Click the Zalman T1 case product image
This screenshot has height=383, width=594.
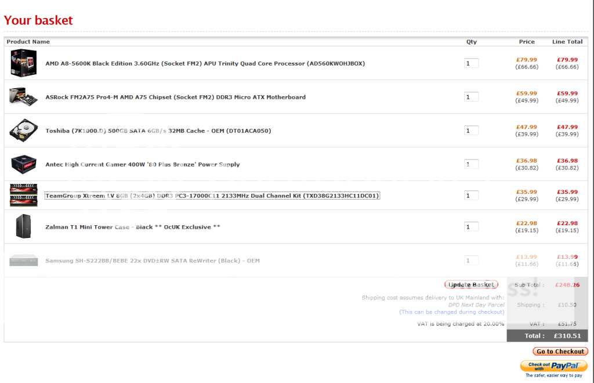coord(23,226)
